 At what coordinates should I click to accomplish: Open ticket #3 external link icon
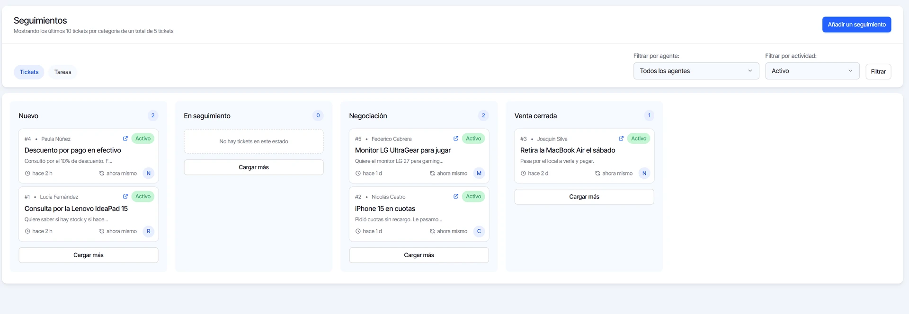(621, 139)
